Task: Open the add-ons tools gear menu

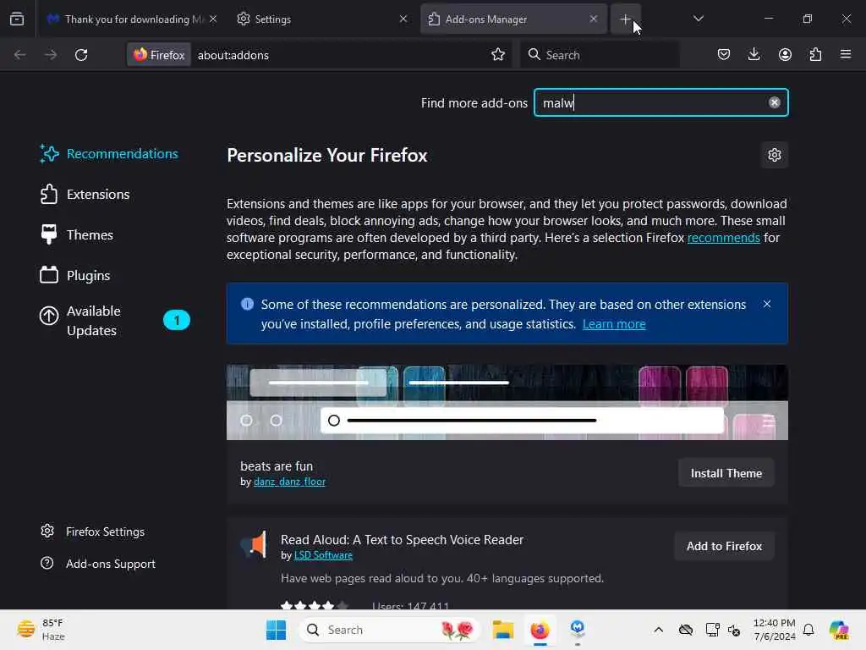Action: [775, 156]
